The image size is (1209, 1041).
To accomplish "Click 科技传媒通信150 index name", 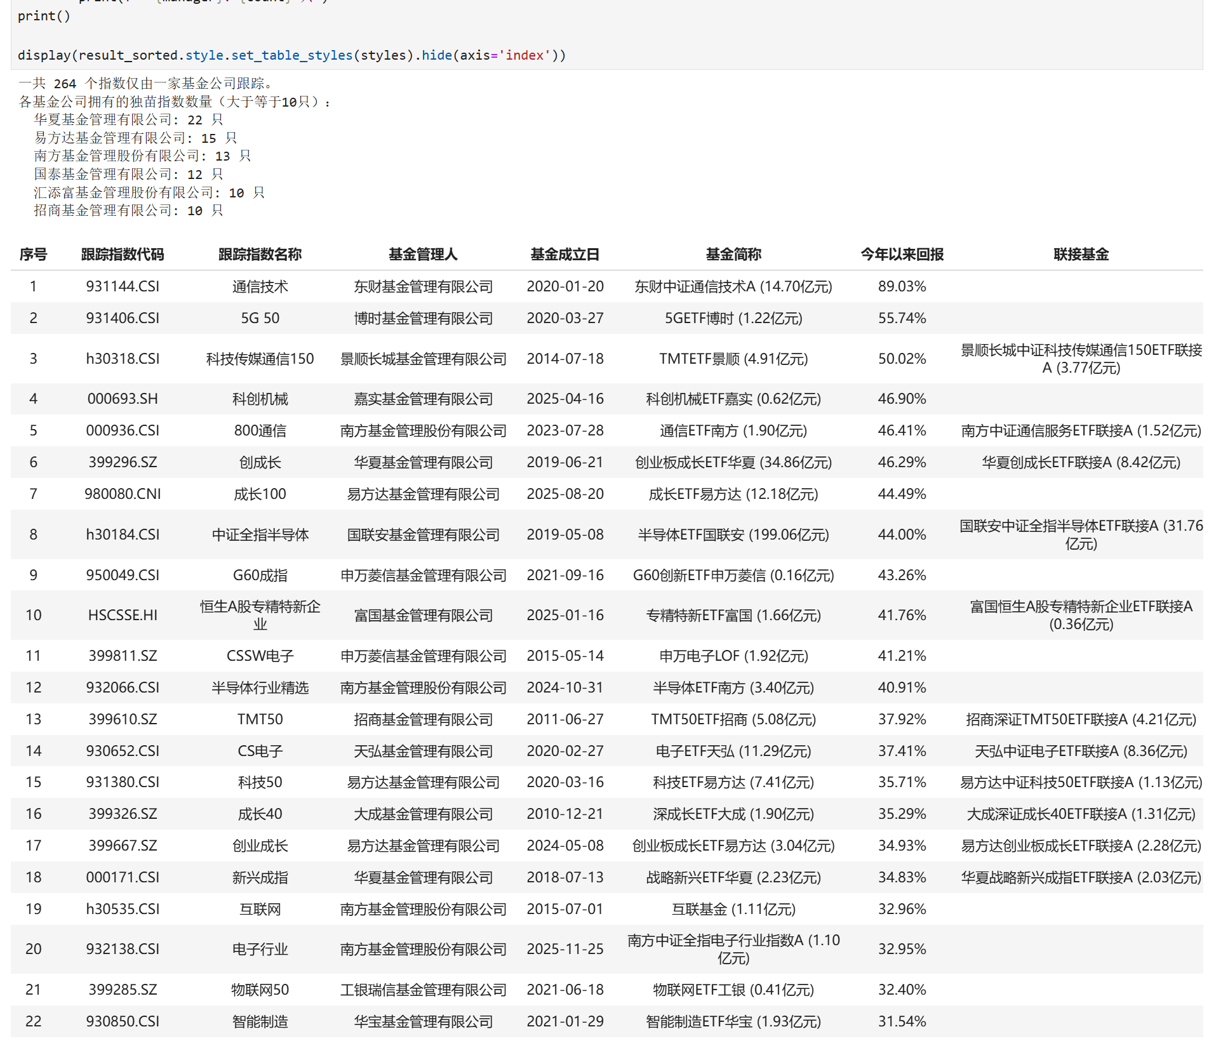I will [260, 359].
